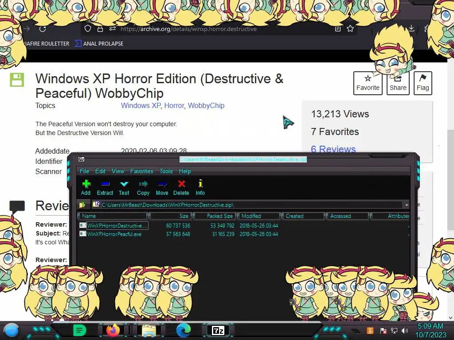Open the ANAL PROLAPSE bookmark
This screenshot has height=340, width=454.
click(99, 44)
